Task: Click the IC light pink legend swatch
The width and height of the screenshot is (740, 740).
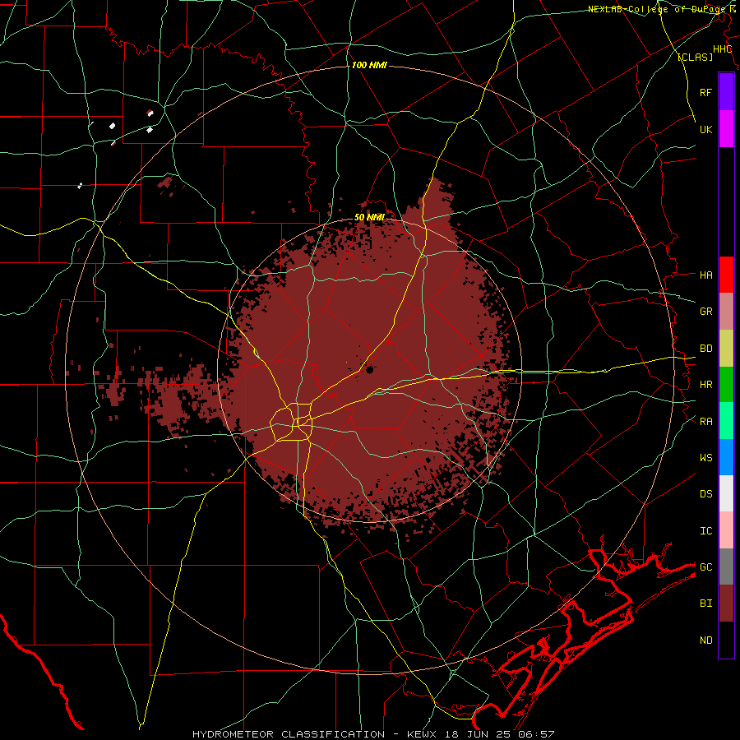Action: (x=726, y=530)
